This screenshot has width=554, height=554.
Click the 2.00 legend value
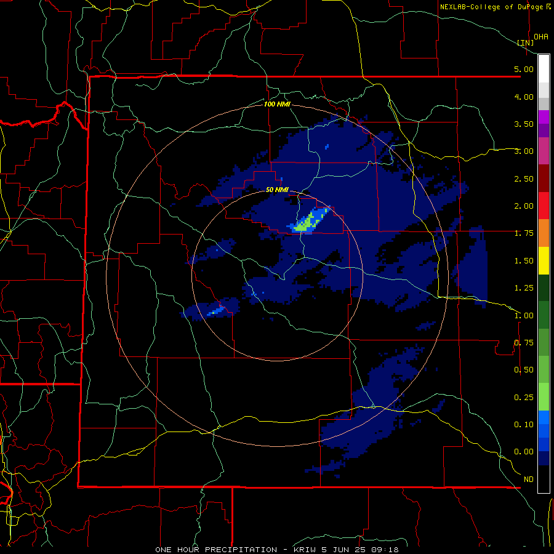pyautogui.click(x=524, y=206)
